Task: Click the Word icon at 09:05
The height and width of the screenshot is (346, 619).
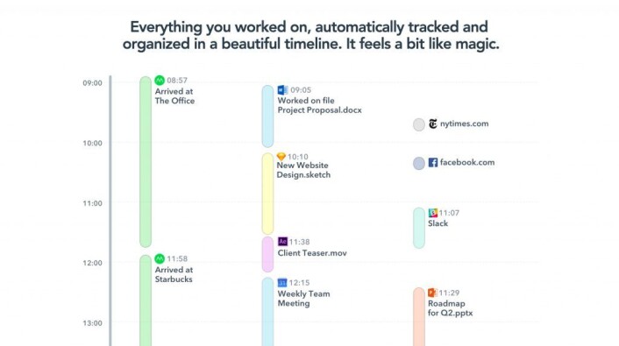Action: pos(282,90)
